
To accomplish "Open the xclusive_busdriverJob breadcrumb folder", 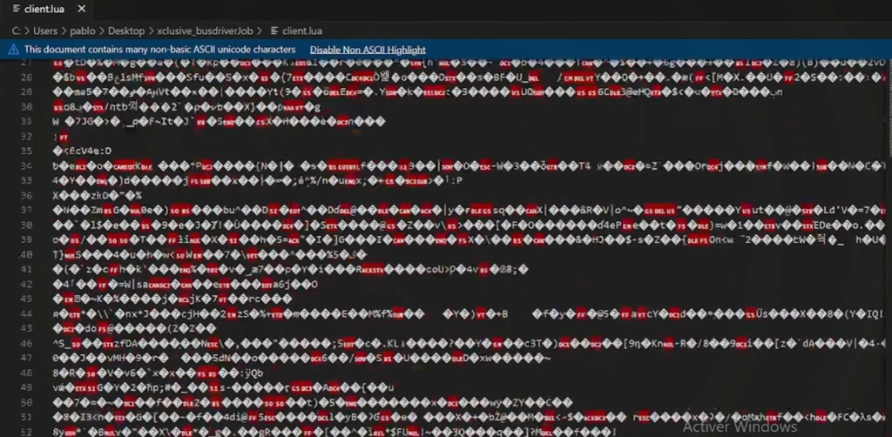I will click(204, 30).
